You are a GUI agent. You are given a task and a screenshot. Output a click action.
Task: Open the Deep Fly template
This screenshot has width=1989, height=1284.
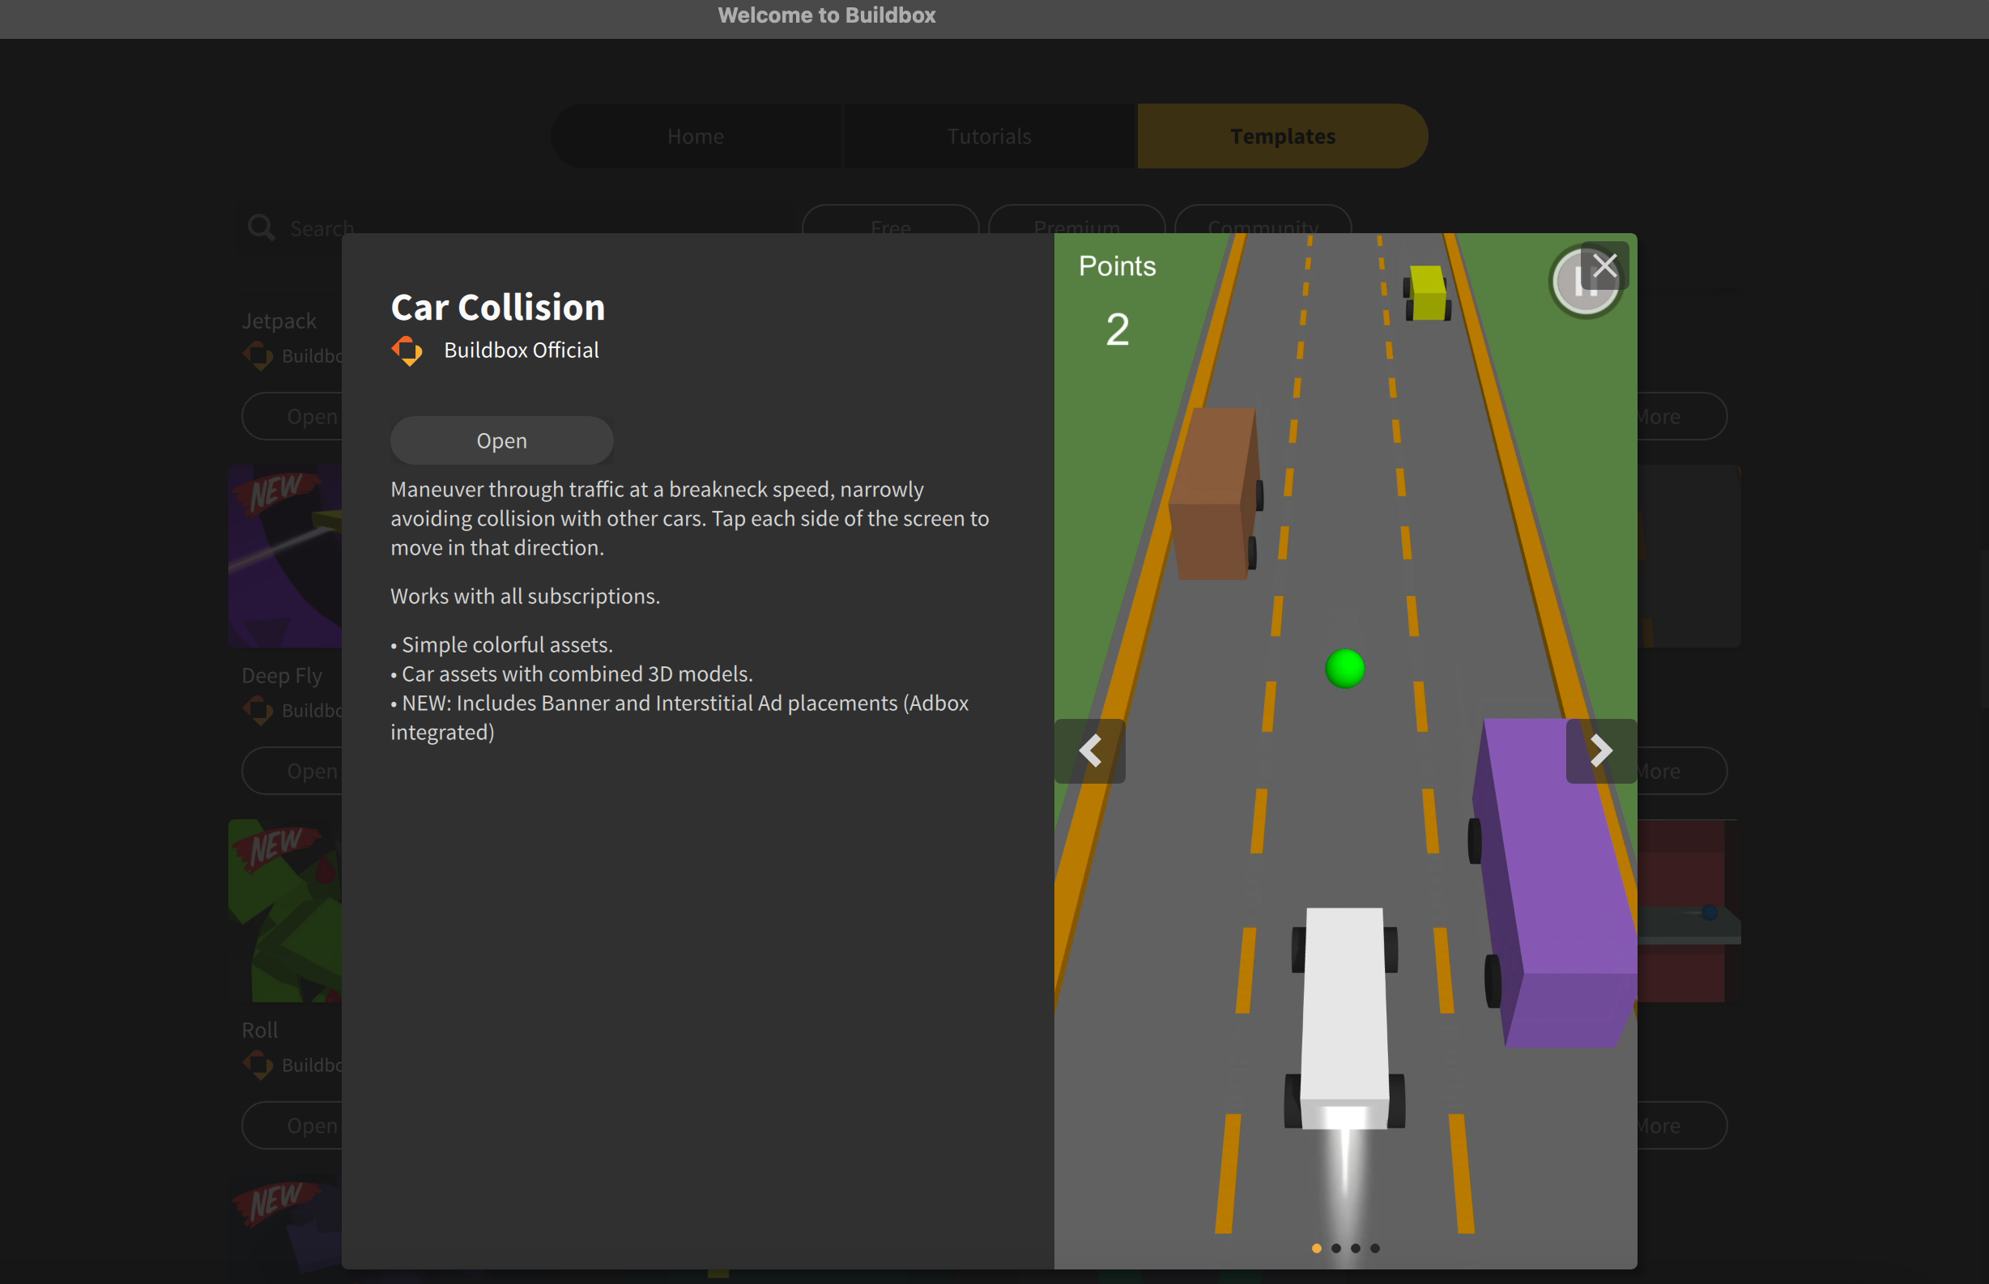coord(292,771)
